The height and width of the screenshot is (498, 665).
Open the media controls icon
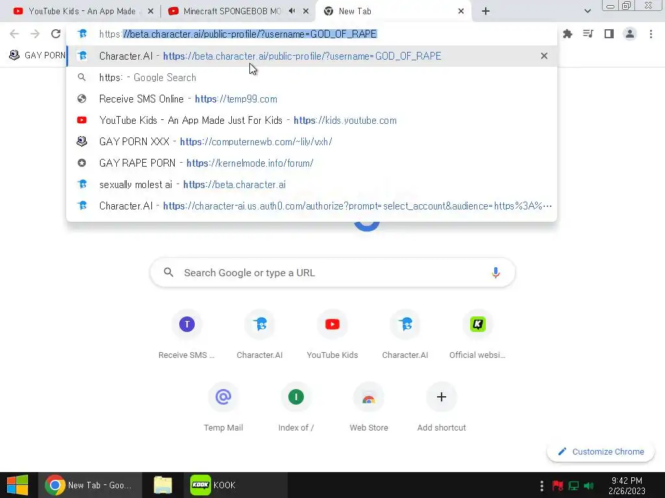(588, 34)
